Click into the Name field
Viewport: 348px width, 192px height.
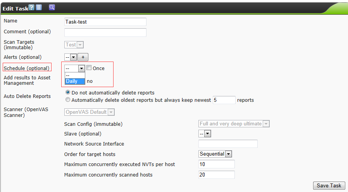coord(105,22)
